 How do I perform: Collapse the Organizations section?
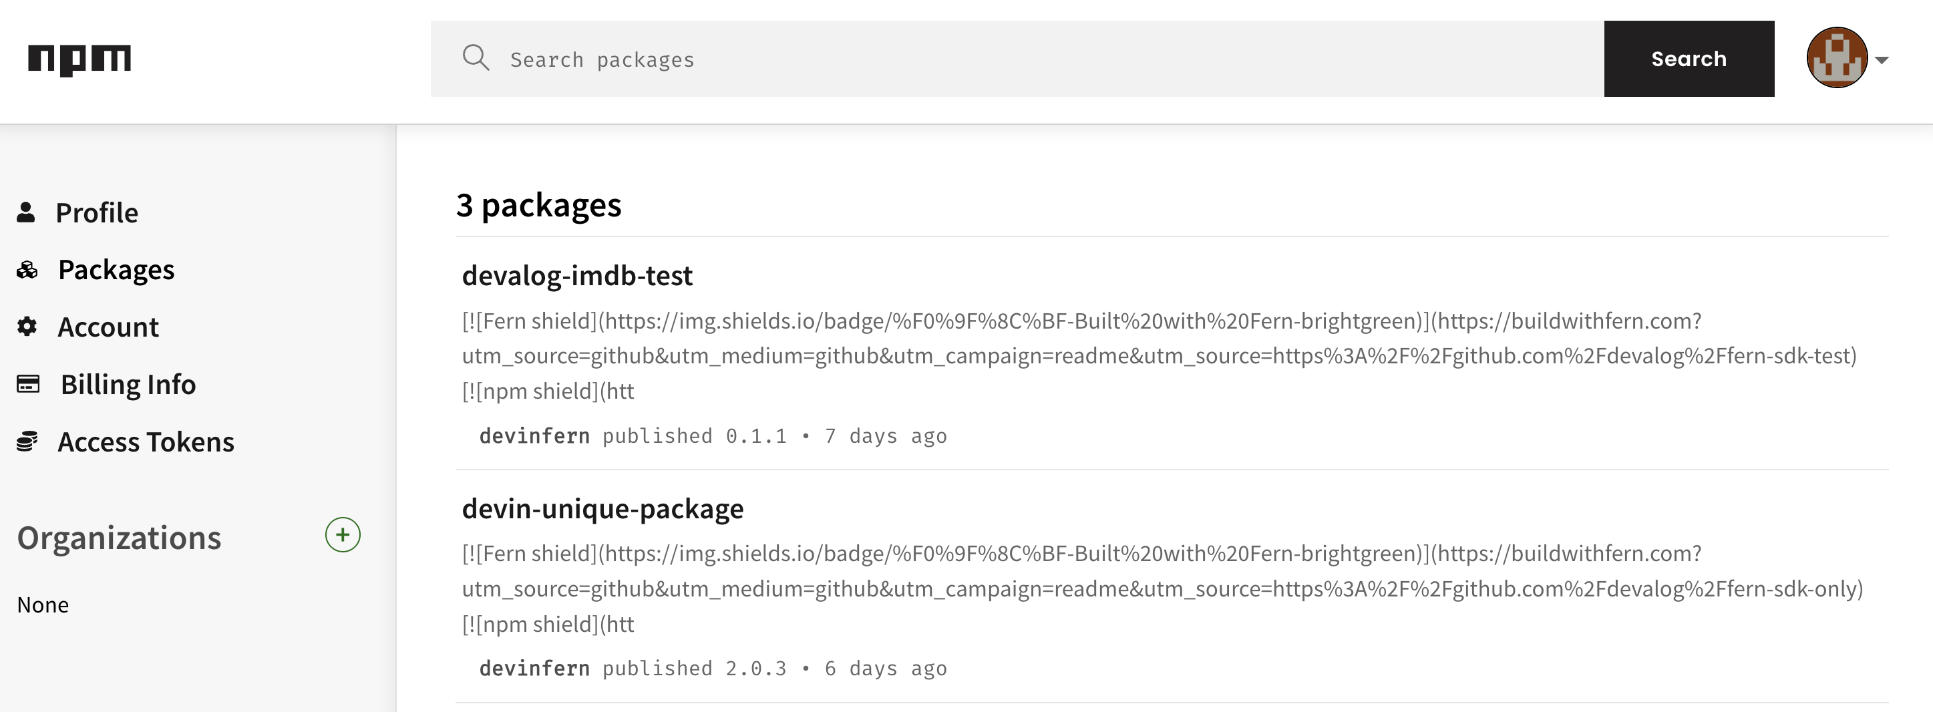tap(120, 536)
